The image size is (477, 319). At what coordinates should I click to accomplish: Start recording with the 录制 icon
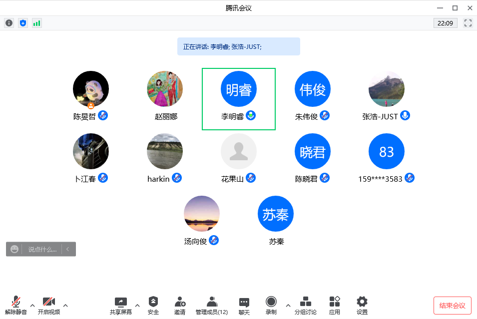(271, 305)
